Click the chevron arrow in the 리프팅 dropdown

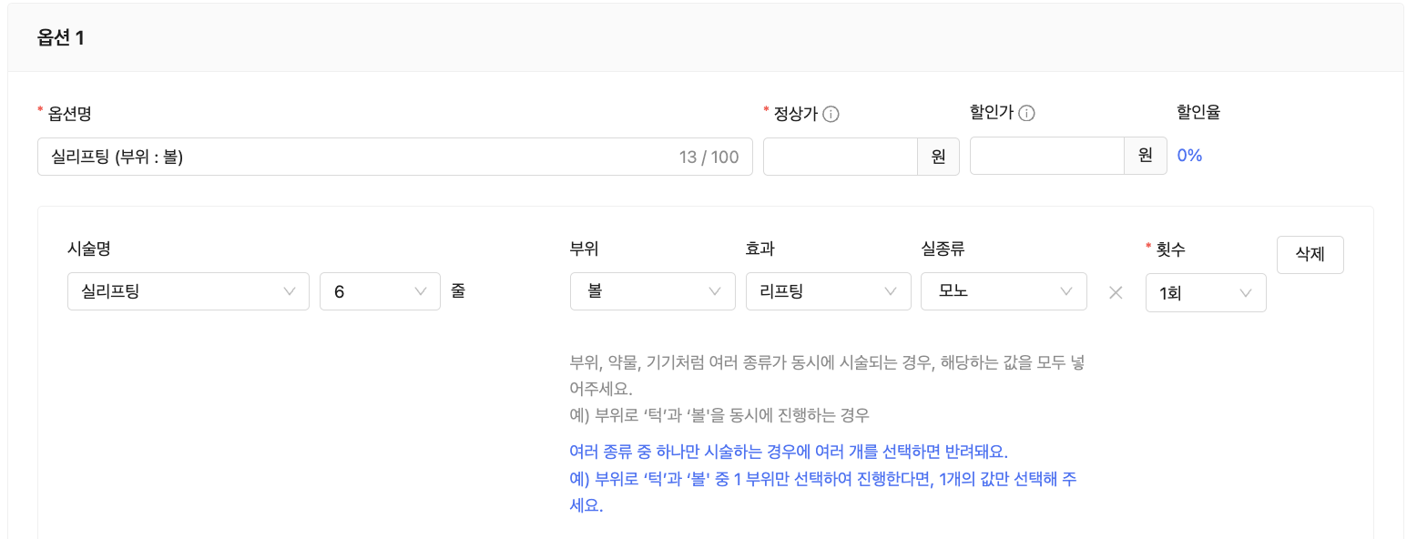click(891, 291)
